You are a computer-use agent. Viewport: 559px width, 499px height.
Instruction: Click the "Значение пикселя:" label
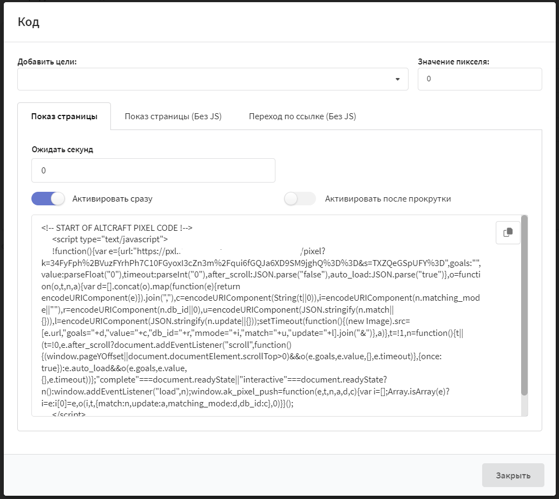pos(453,61)
